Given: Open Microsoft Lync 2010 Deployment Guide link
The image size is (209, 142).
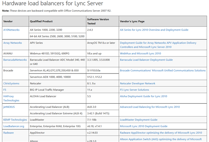Looking at the screenshot, I should coord(144,126).
